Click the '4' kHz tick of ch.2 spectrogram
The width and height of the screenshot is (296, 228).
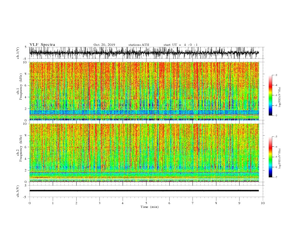[x=26, y=159]
